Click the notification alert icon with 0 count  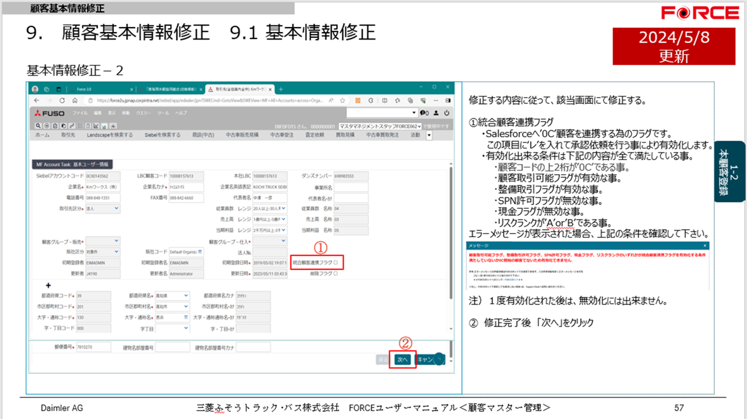pyautogui.click(x=424, y=113)
